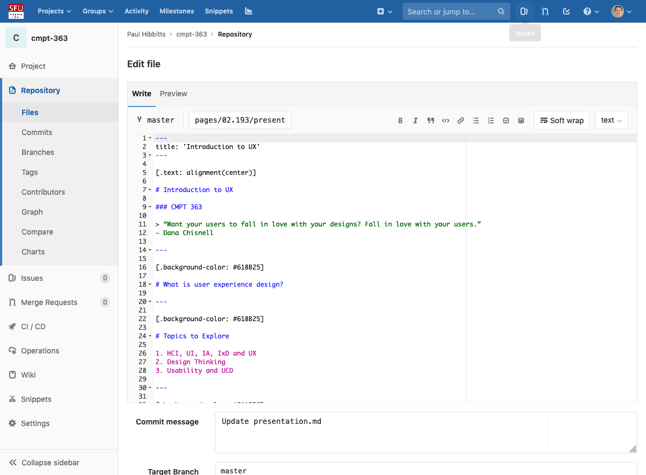
Task: Open the instance statistics chart icon
Action: pos(248,11)
